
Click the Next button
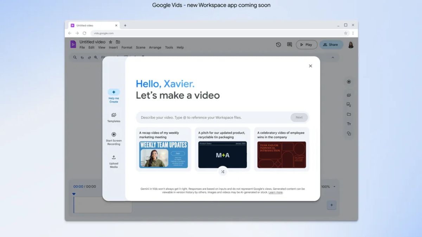pos(299,118)
